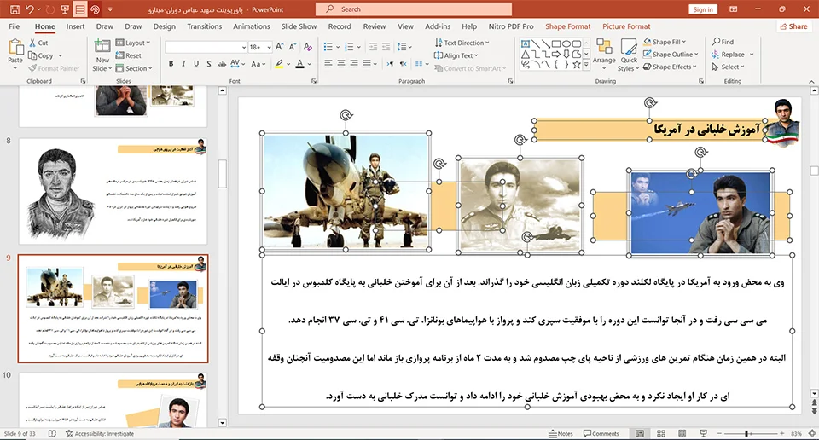Select slide 10 thumbnail
Image resolution: width=819 pixels, height=440 pixels.
coord(113,400)
